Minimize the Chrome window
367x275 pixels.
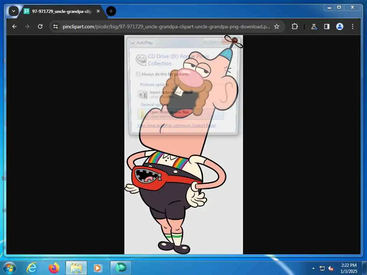point(330,8)
